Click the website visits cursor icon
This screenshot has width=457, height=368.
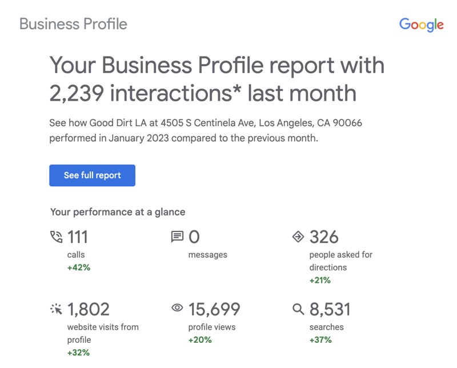click(56, 309)
